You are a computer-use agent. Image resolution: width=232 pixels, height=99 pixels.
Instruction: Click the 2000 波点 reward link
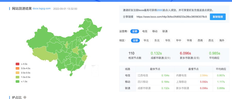[160, 10]
